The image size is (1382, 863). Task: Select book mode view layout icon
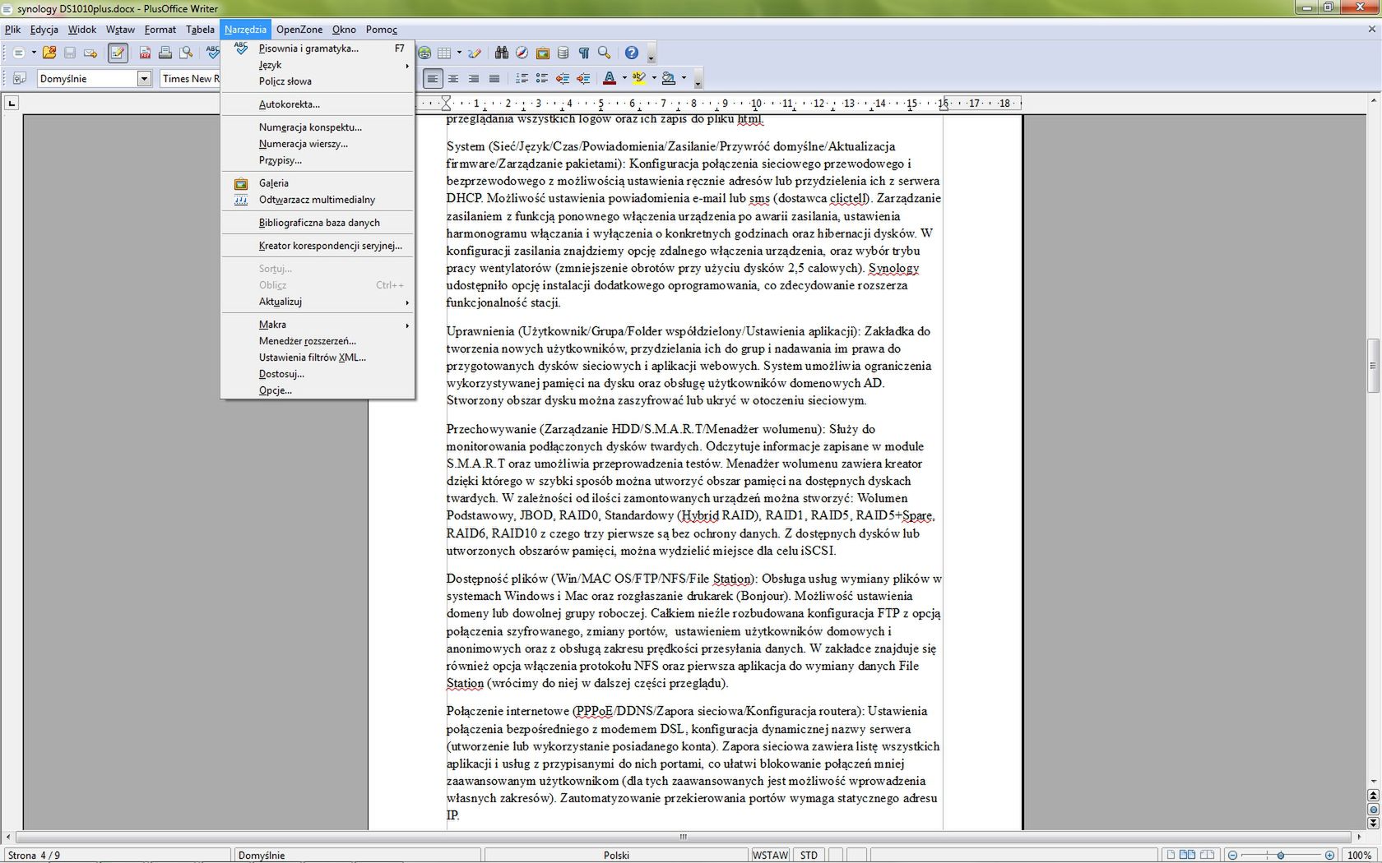1207,856
